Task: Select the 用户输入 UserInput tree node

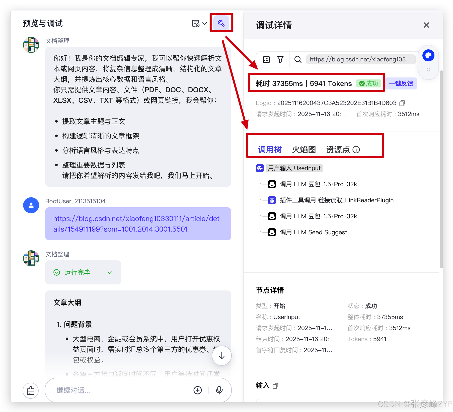Action: pos(294,168)
